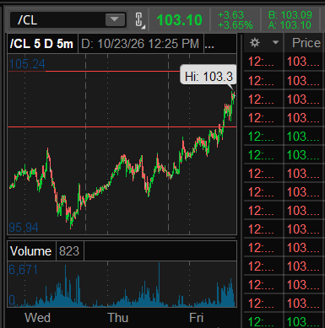Click the /CL 5 D 5m chart label
The image size is (325, 328).
42,44
